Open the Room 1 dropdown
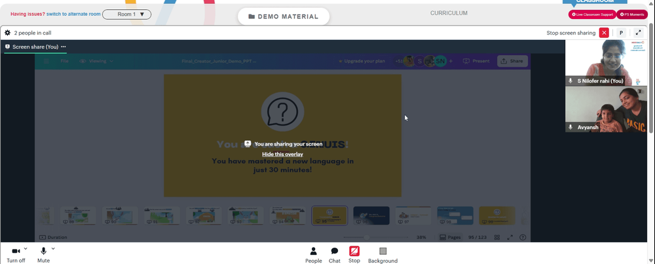Image resolution: width=655 pixels, height=264 pixels. 126,14
